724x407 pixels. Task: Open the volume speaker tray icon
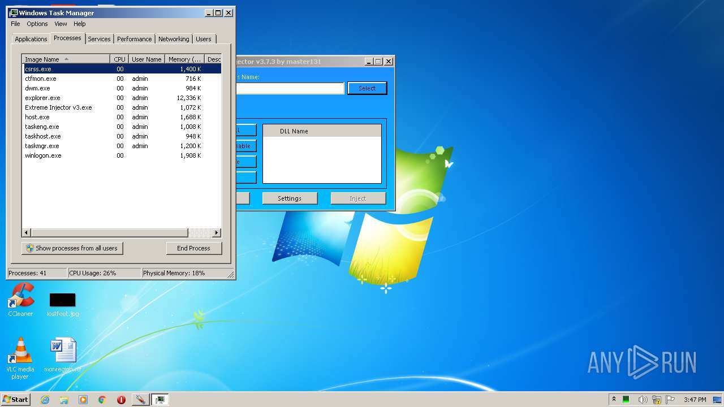tap(643, 400)
